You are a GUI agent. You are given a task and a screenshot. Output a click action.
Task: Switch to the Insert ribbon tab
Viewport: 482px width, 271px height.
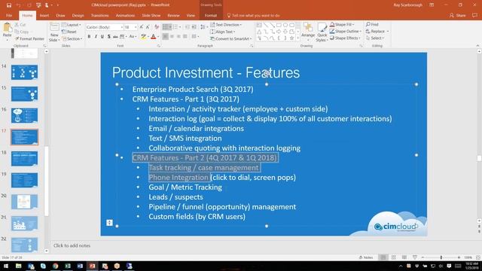(x=44, y=15)
